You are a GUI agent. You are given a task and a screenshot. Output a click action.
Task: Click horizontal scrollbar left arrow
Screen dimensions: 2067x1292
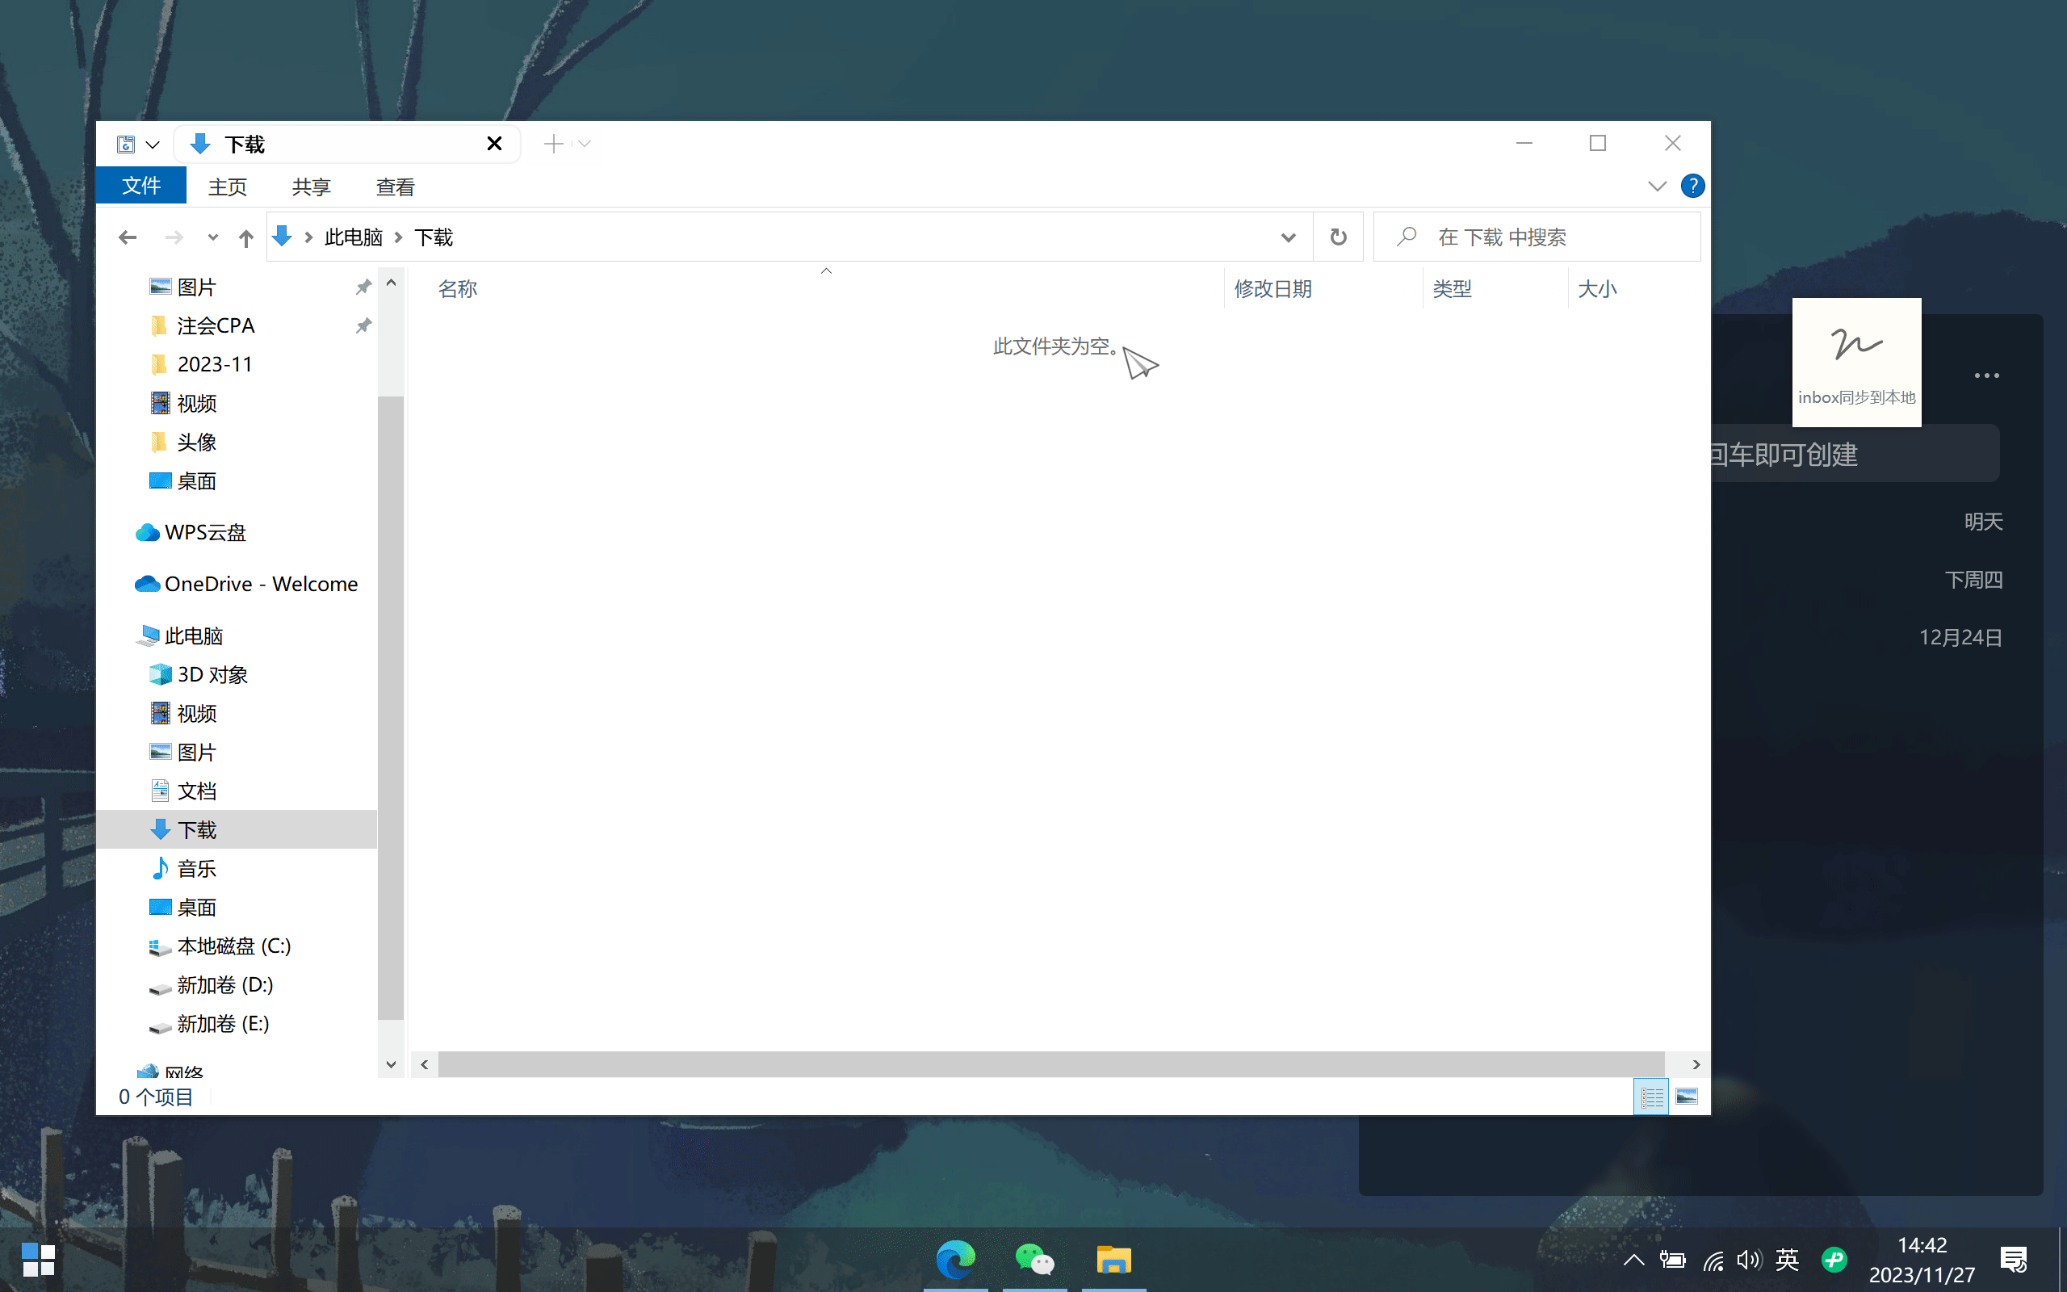coord(425,1065)
